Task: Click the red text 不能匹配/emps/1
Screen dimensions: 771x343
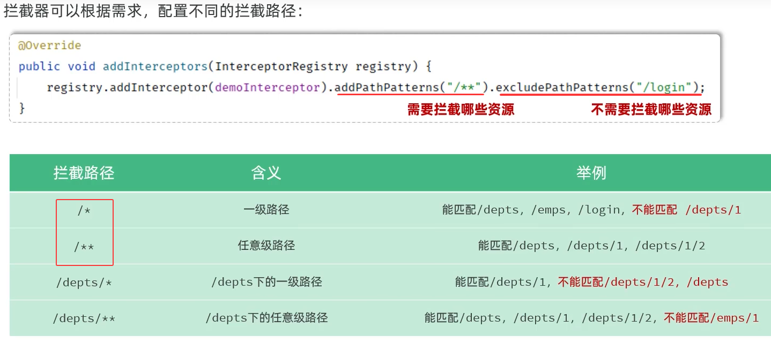Action: (x=711, y=318)
